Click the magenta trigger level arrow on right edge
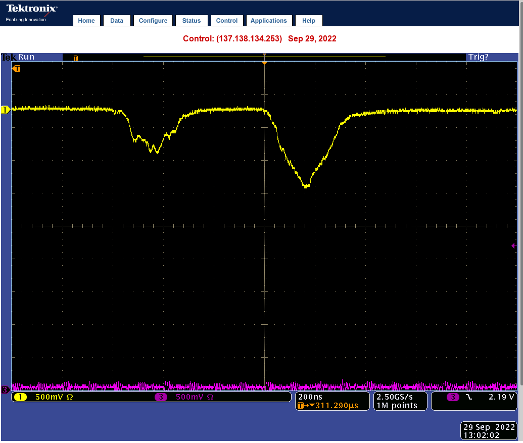Image resolution: width=523 pixels, height=443 pixels. (513, 246)
